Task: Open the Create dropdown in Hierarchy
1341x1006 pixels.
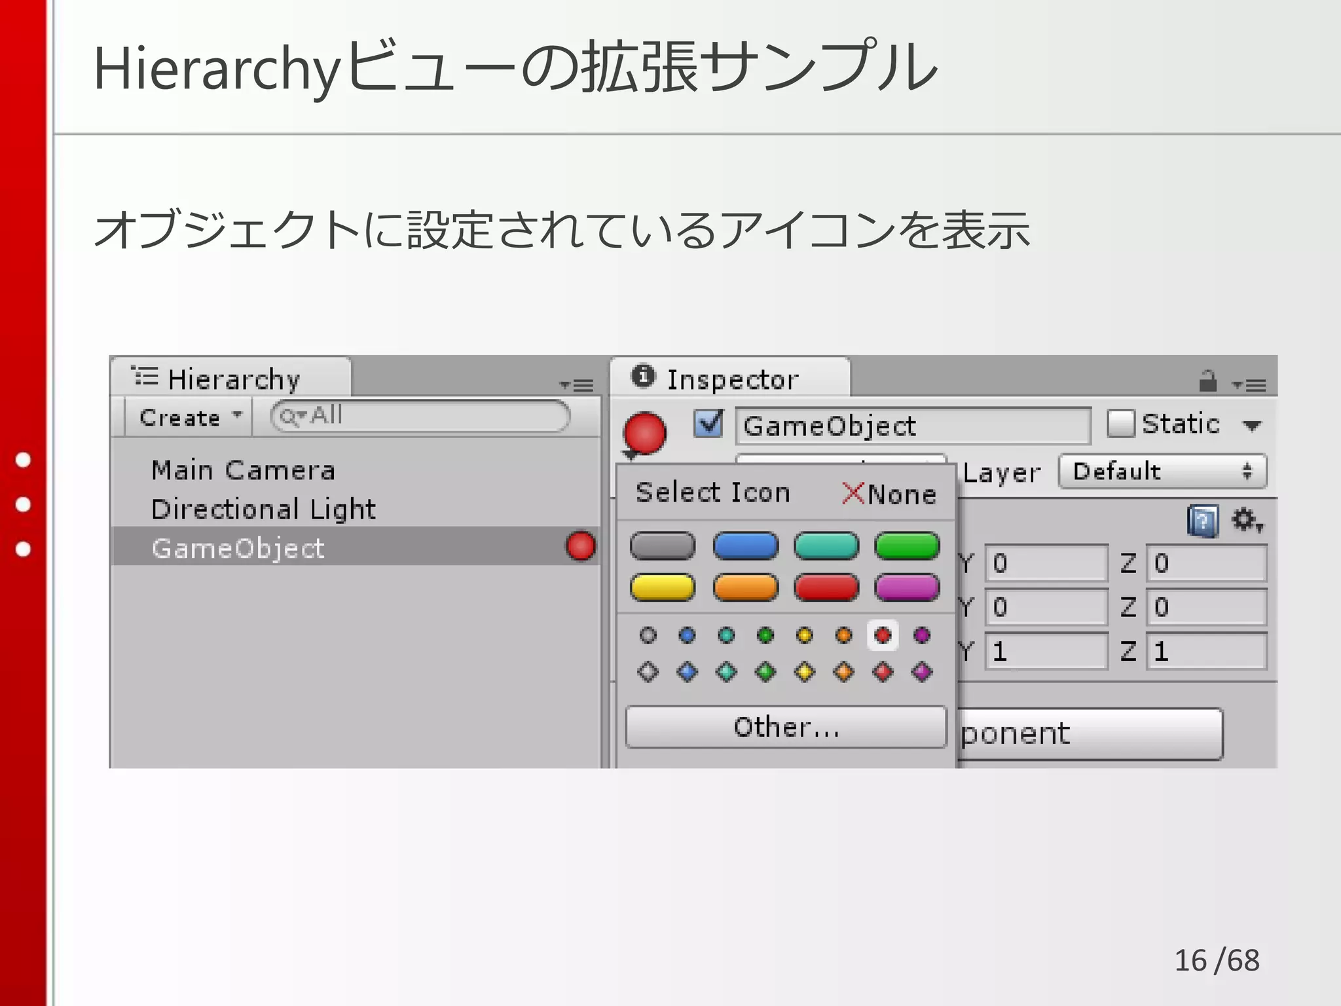Action: coord(189,417)
